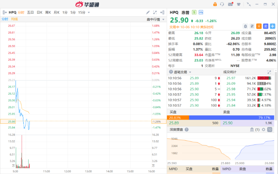Click the blue 卖 sell button
This screenshot has height=174, width=278.
click(265, 26)
